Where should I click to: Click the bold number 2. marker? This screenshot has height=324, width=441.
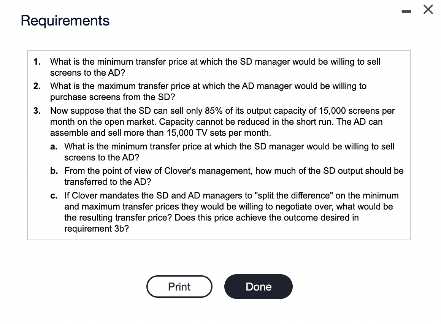[37, 86]
